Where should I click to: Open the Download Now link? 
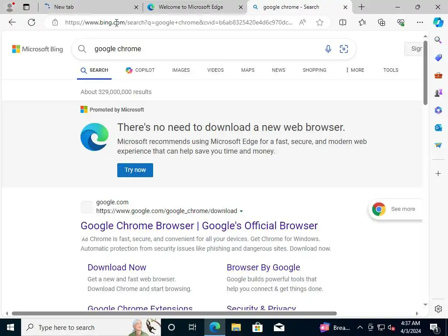(117, 267)
